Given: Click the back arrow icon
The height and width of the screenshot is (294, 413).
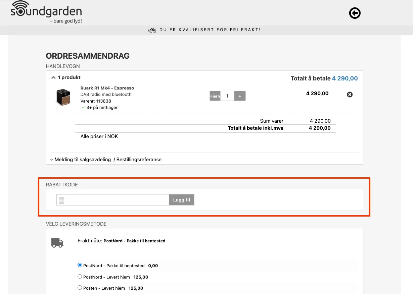Looking at the screenshot, I should 355,13.
